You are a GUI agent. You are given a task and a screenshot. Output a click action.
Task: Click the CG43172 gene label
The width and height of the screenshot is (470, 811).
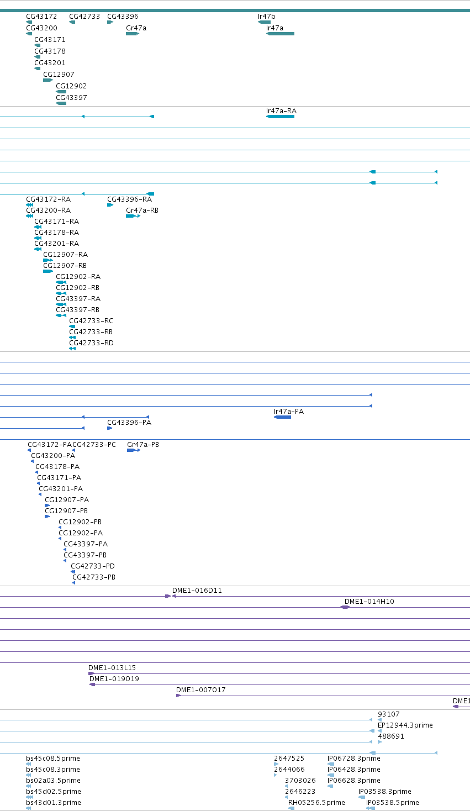point(41,17)
